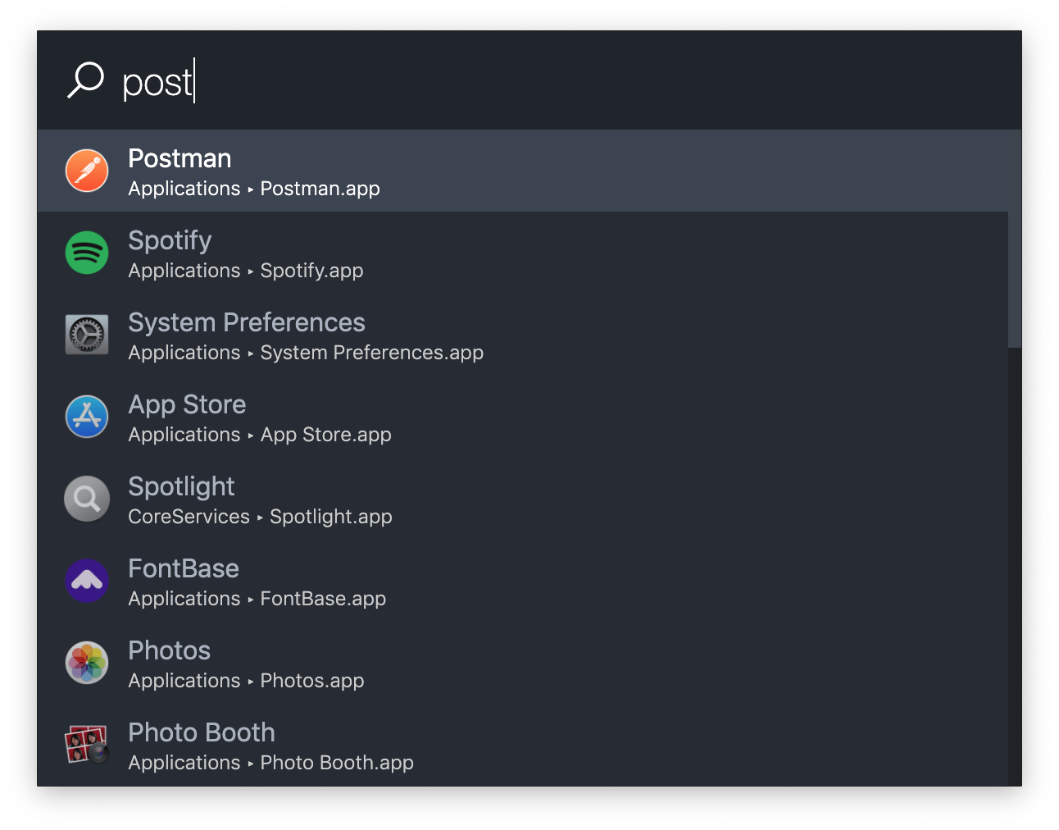
Task: Select the FontBase purple icon
Action: coord(86,581)
